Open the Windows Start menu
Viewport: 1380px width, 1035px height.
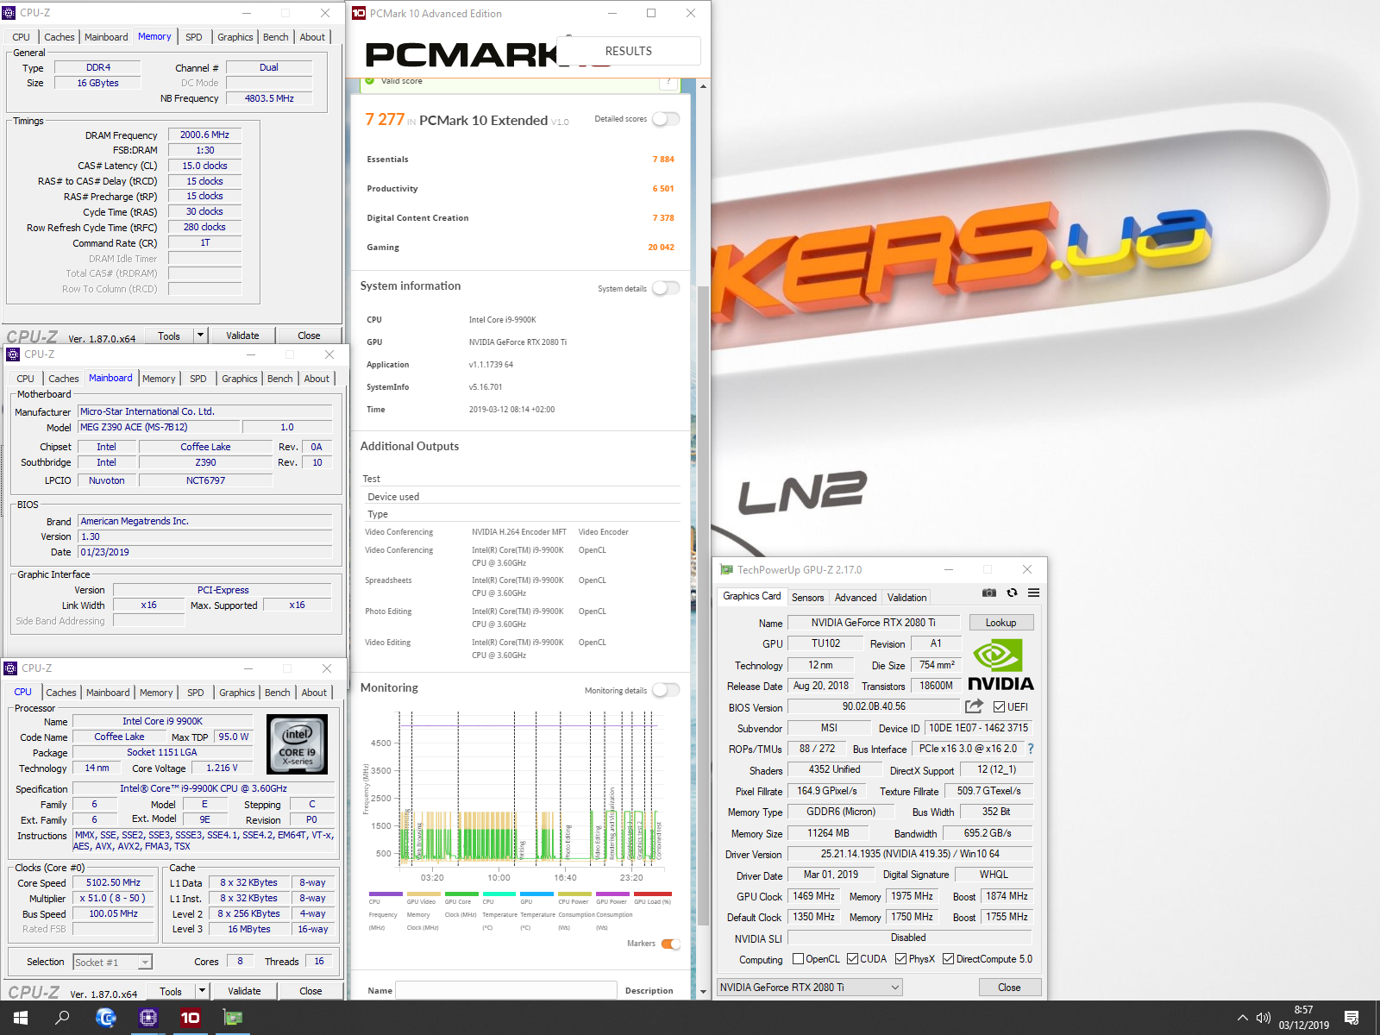21,1018
